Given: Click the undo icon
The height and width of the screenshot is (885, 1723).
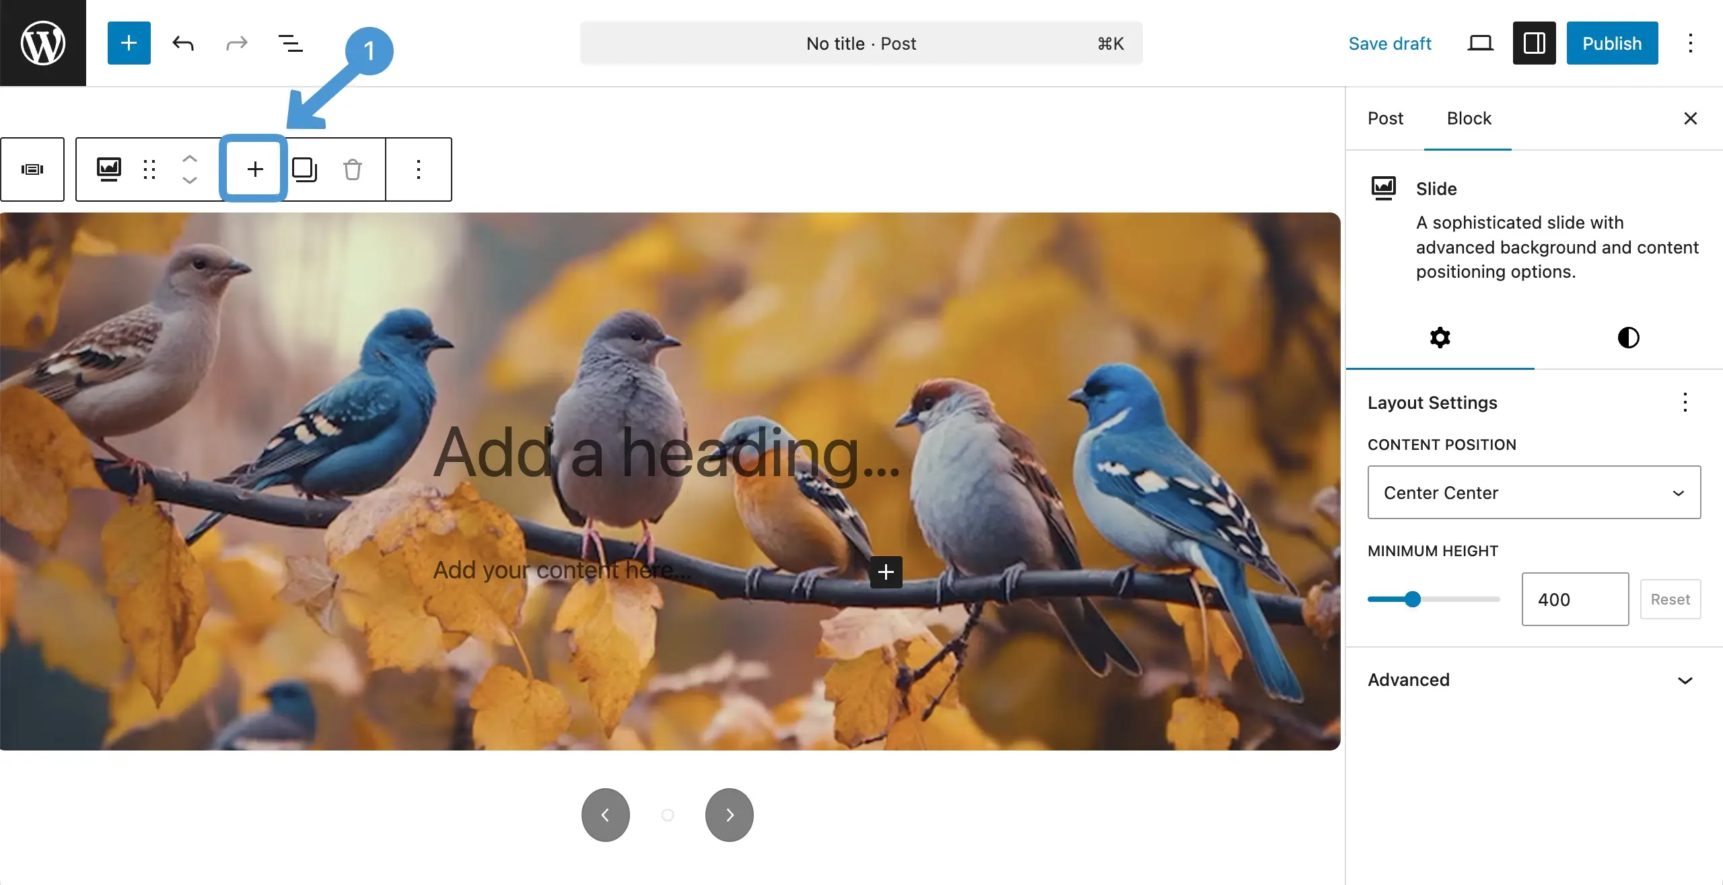Looking at the screenshot, I should (x=182, y=42).
